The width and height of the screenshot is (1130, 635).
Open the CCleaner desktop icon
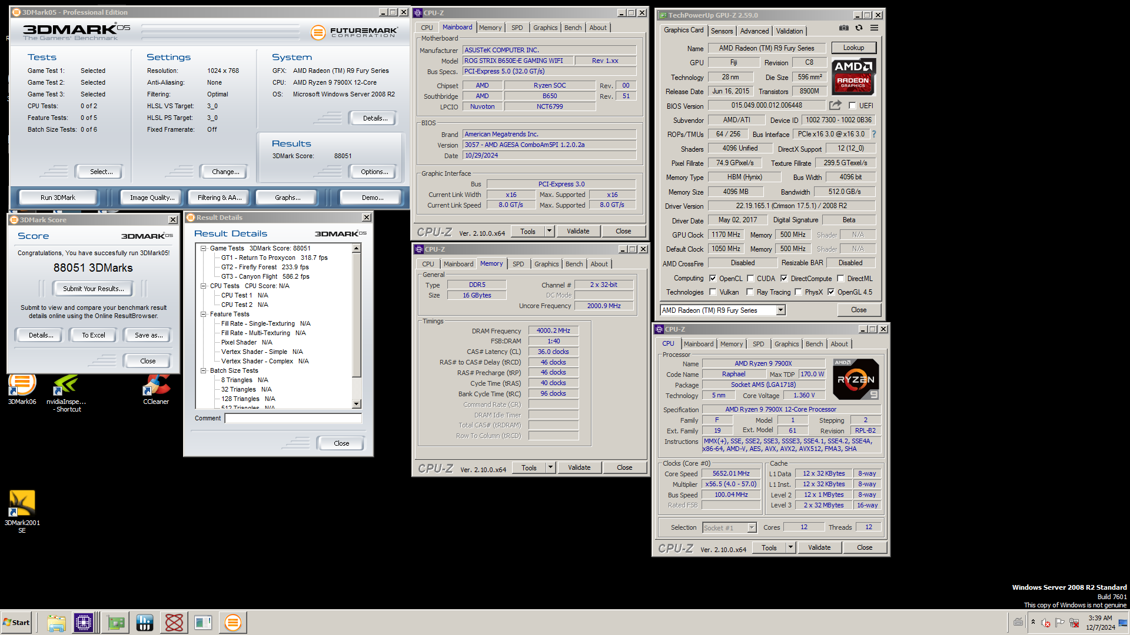[156, 389]
